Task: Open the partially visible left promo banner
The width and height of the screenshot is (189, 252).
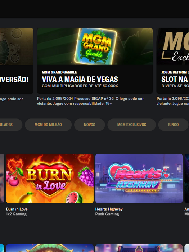Action: 17,61
